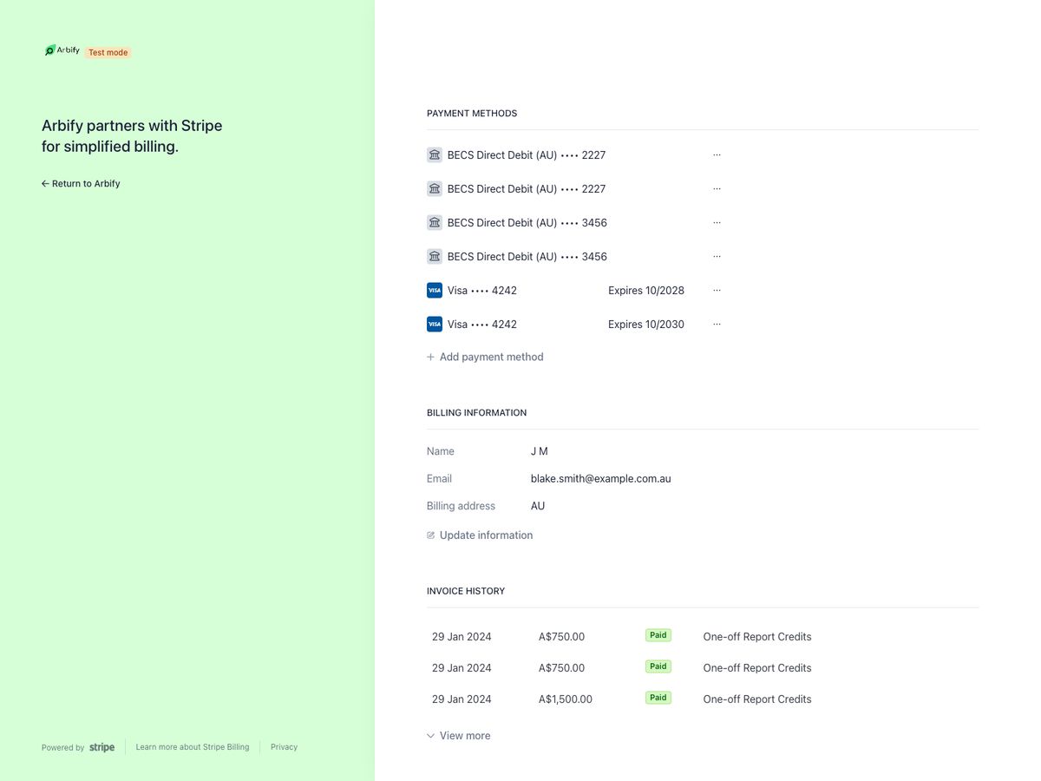Screen dimensions: 1041x781
Task: Select the email blake.smith@example.com.au
Action: 600,478
